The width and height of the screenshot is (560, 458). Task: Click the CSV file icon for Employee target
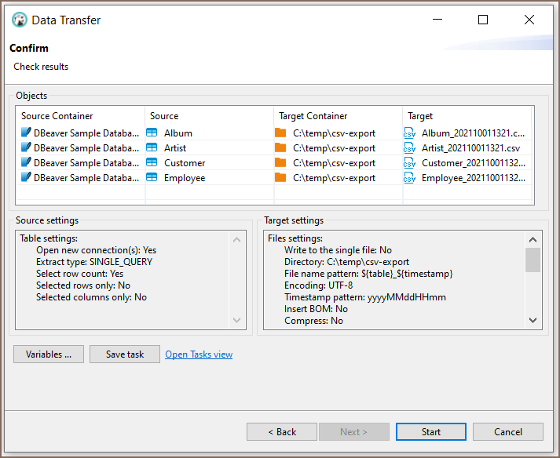pyautogui.click(x=409, y=178)
